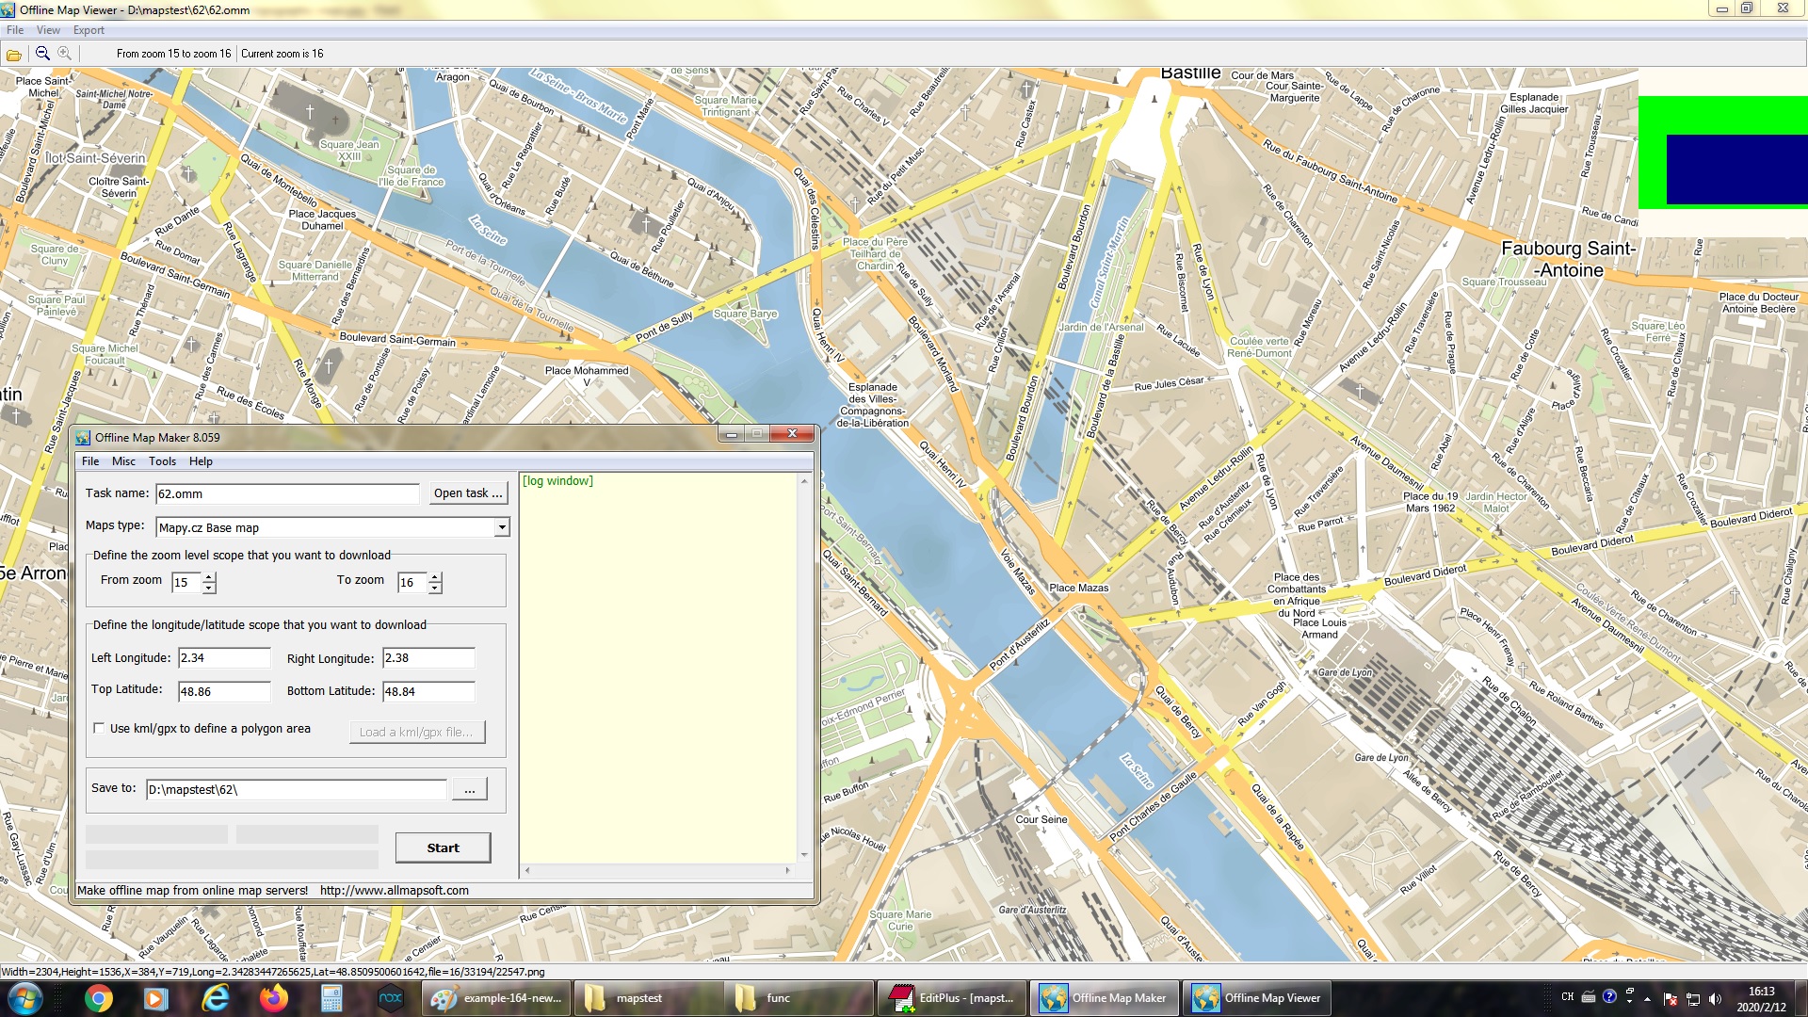Image resolution: width=1808 pixels, height=1017 pixels.
Task: Launch Firefox from the taskbar
Action: [x=274, y=998]
